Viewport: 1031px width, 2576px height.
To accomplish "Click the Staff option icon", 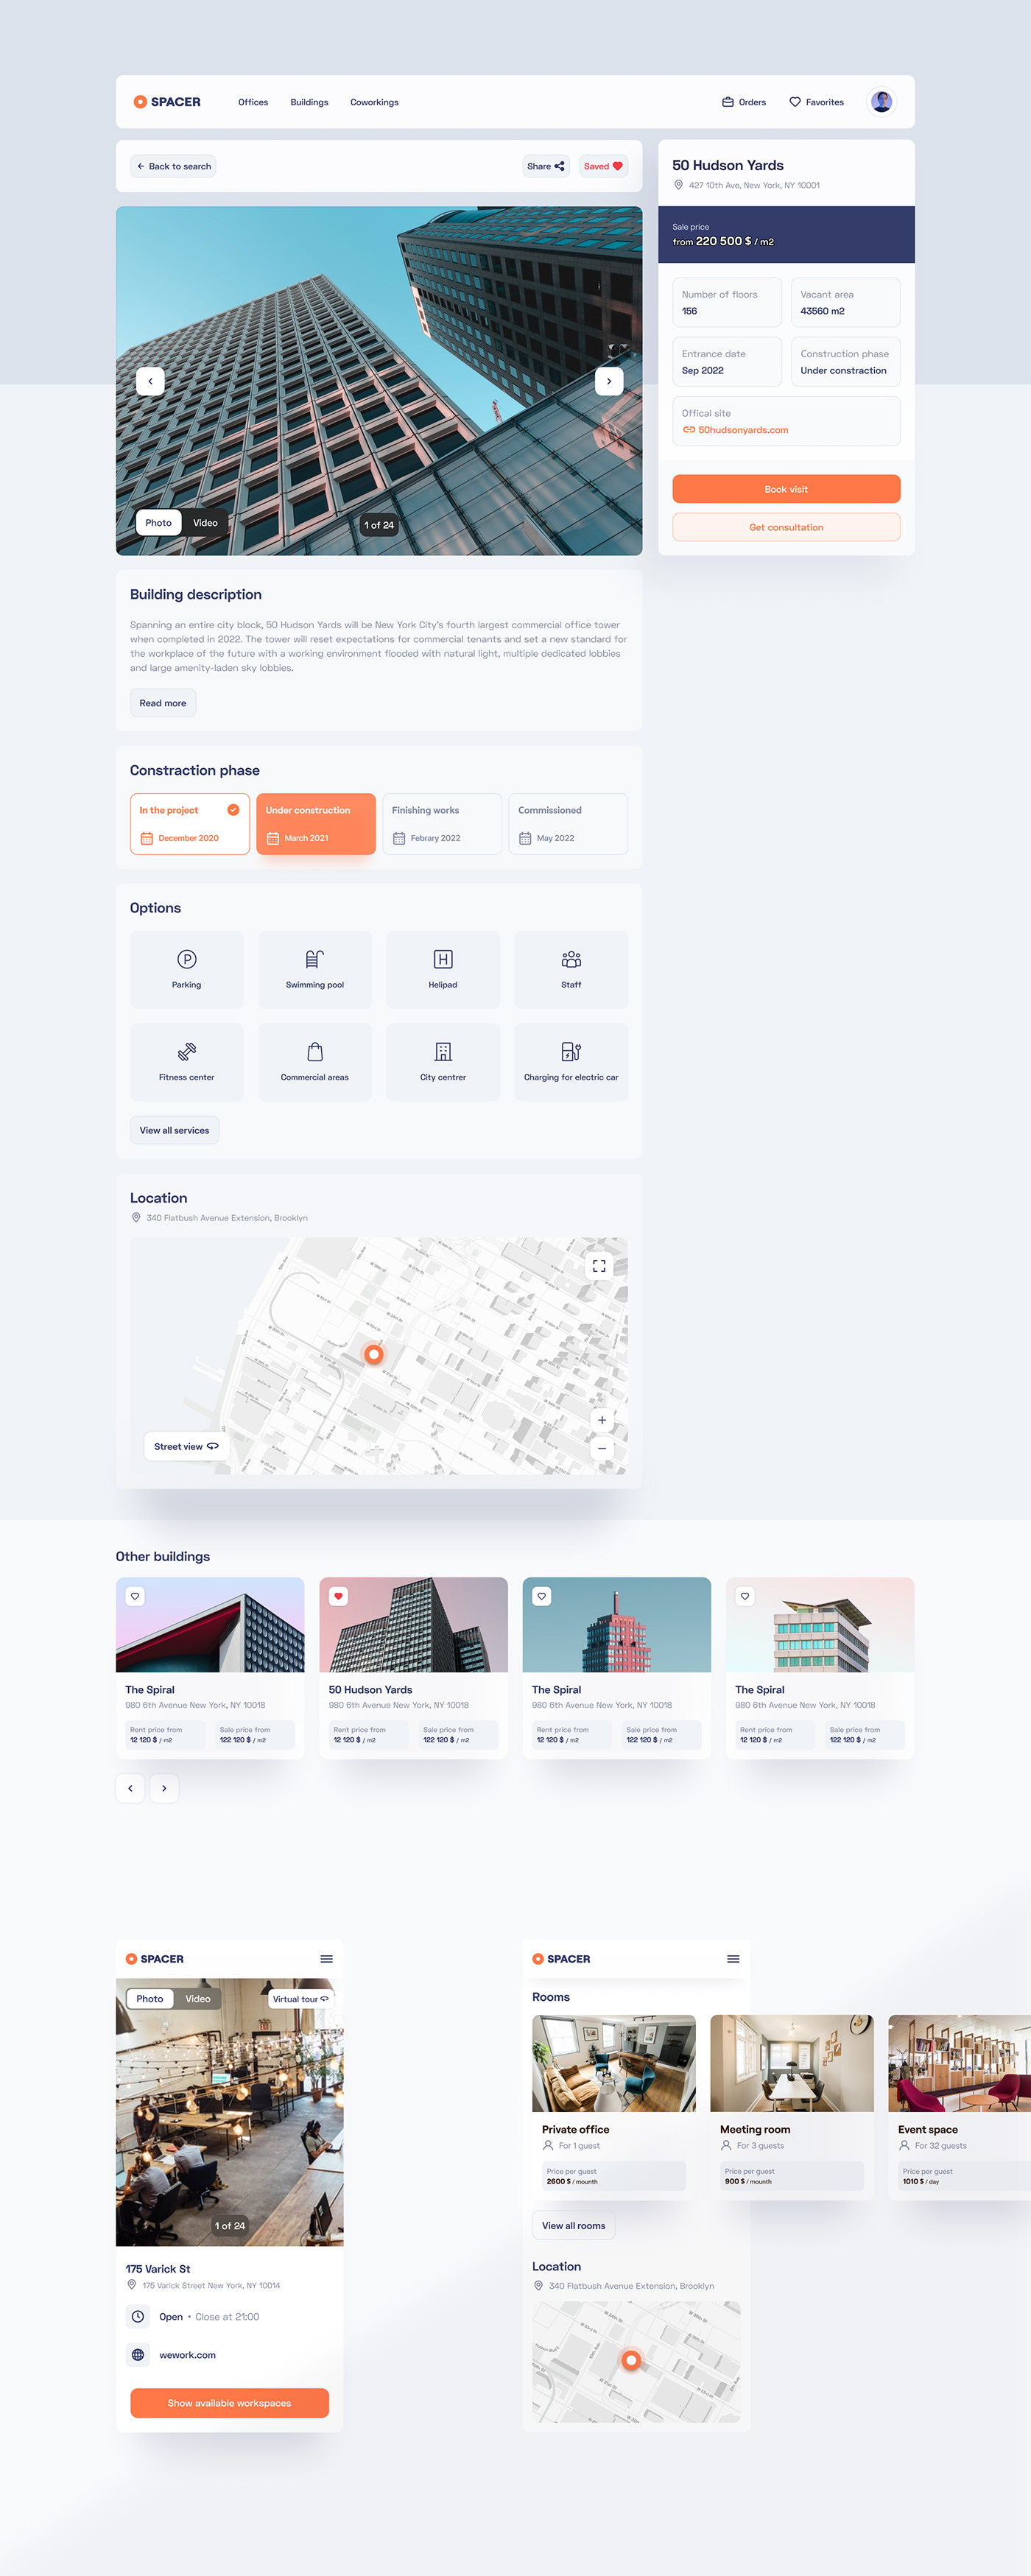I will (571, 959).
